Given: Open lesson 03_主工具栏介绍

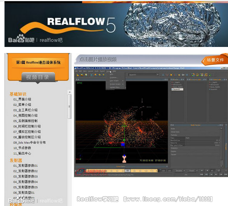Looking at the screenshot, I should (x=25, y=110).
